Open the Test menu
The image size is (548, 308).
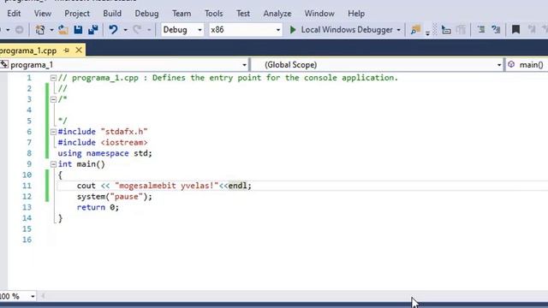click(243, 14)
